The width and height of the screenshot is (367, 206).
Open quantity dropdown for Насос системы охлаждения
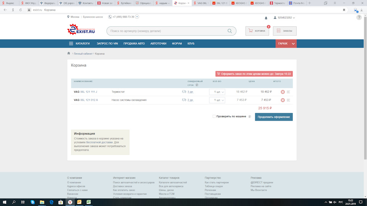click(217, 100)
